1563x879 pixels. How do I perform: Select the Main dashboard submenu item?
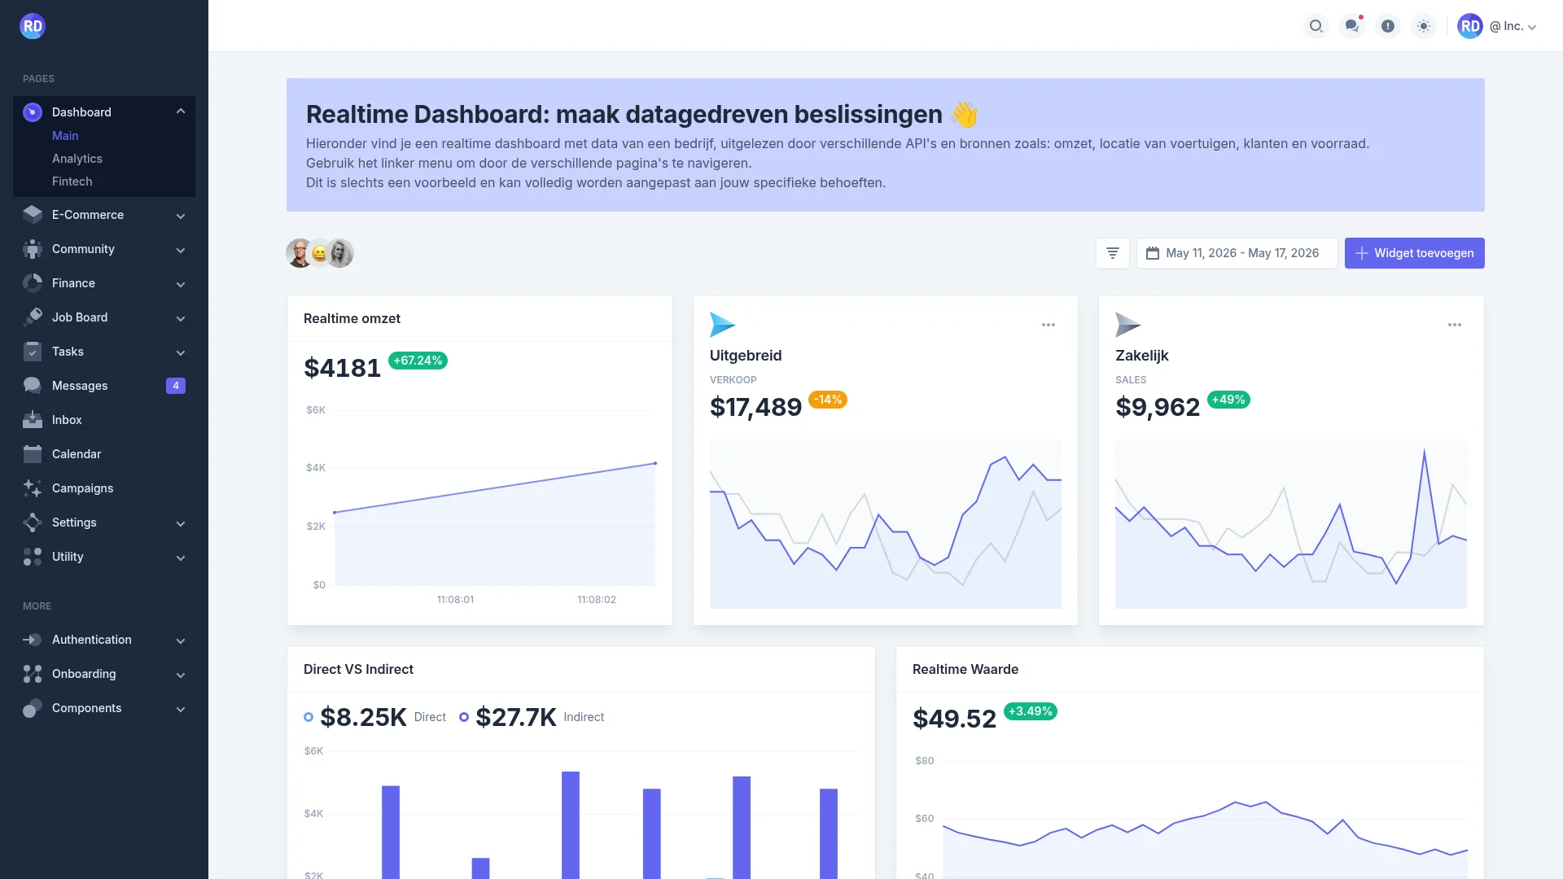(x=65, y=136)
